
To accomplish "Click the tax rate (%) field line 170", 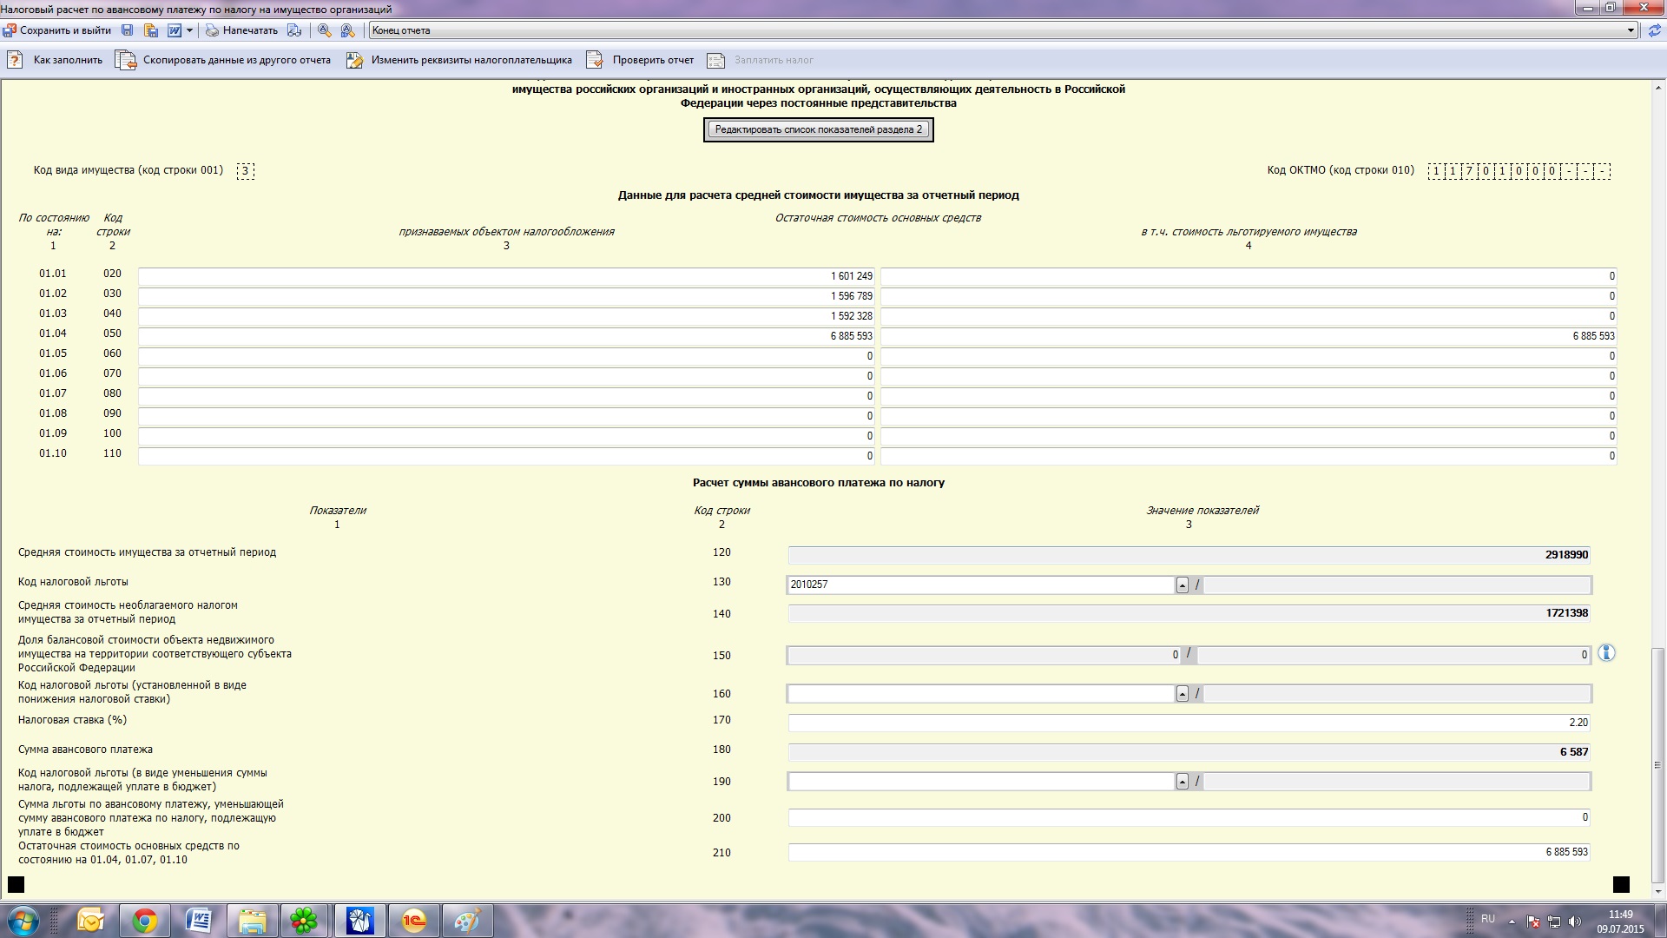I will pos(1189,723).
